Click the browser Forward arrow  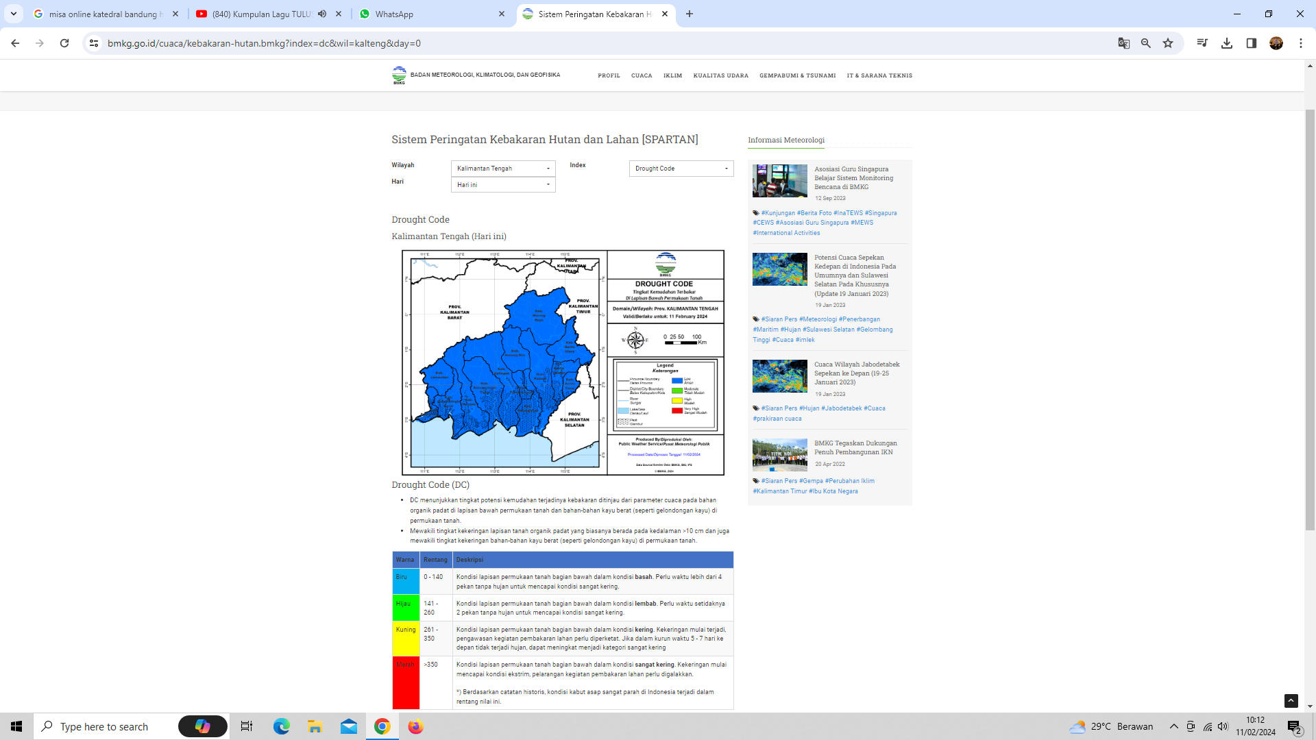point(40,43)
